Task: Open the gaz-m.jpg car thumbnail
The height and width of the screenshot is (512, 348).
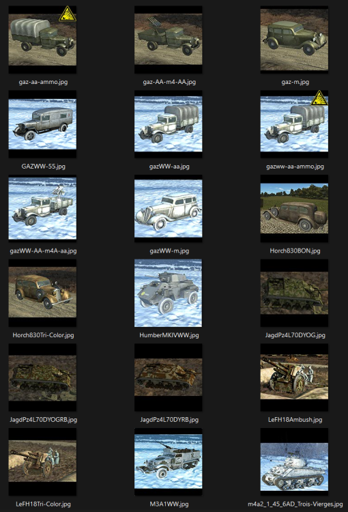Action: click(295, 40)
